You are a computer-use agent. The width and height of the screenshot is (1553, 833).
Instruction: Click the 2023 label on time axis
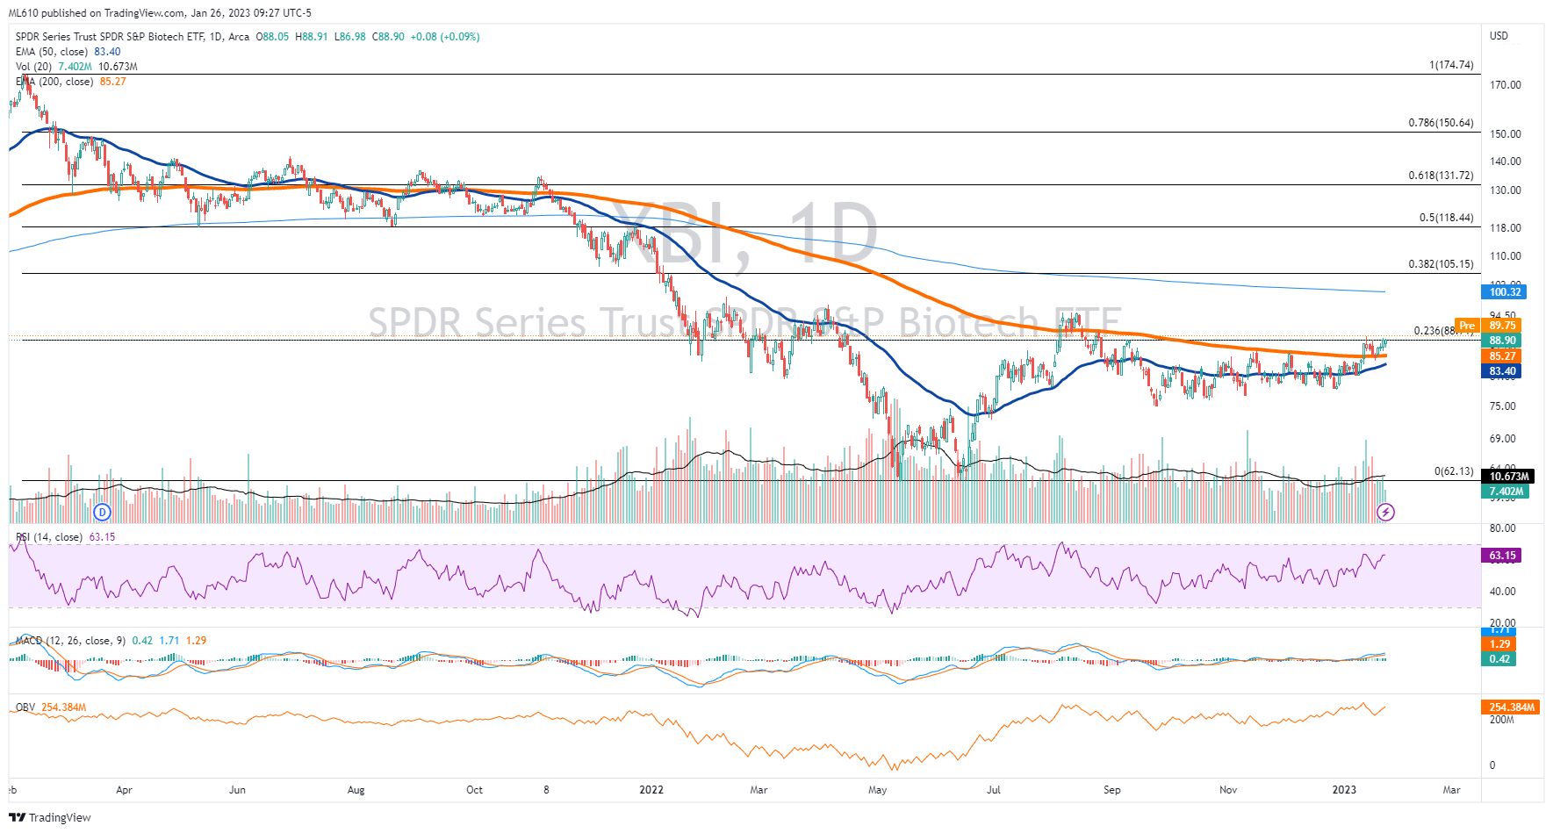click(x=1344, y=790)
